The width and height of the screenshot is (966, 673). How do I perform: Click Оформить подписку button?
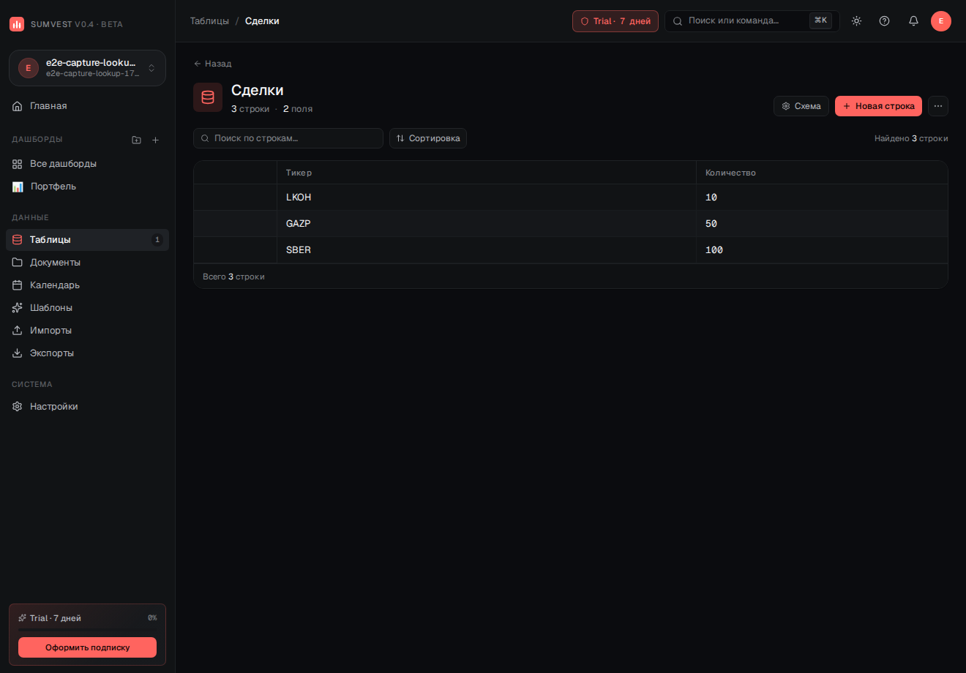(87, 647)
